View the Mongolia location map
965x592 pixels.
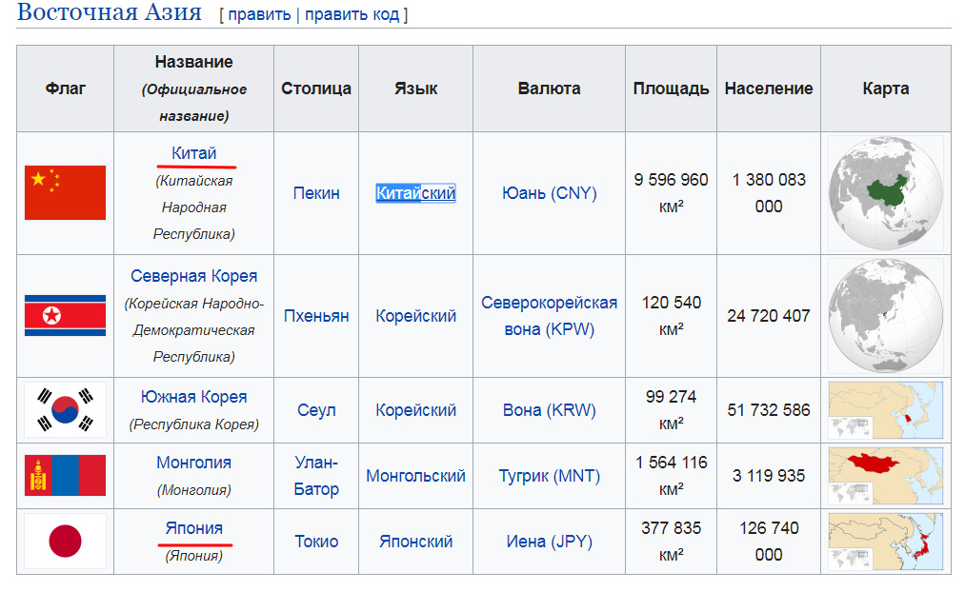[885, 475]
